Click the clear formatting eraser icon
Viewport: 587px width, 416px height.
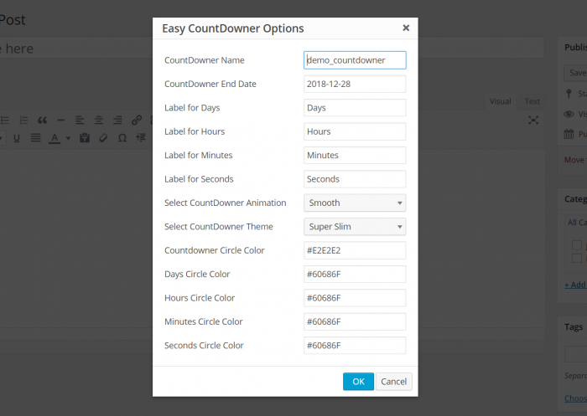(103, 138)
